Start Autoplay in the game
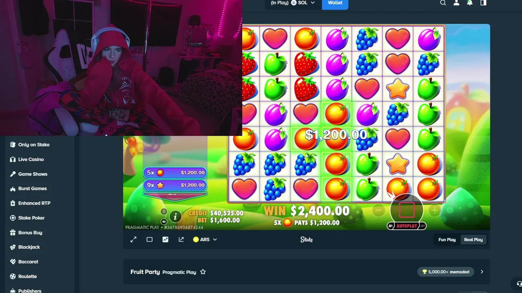Viewport: 522px width, 293px height. click(407, 226)
